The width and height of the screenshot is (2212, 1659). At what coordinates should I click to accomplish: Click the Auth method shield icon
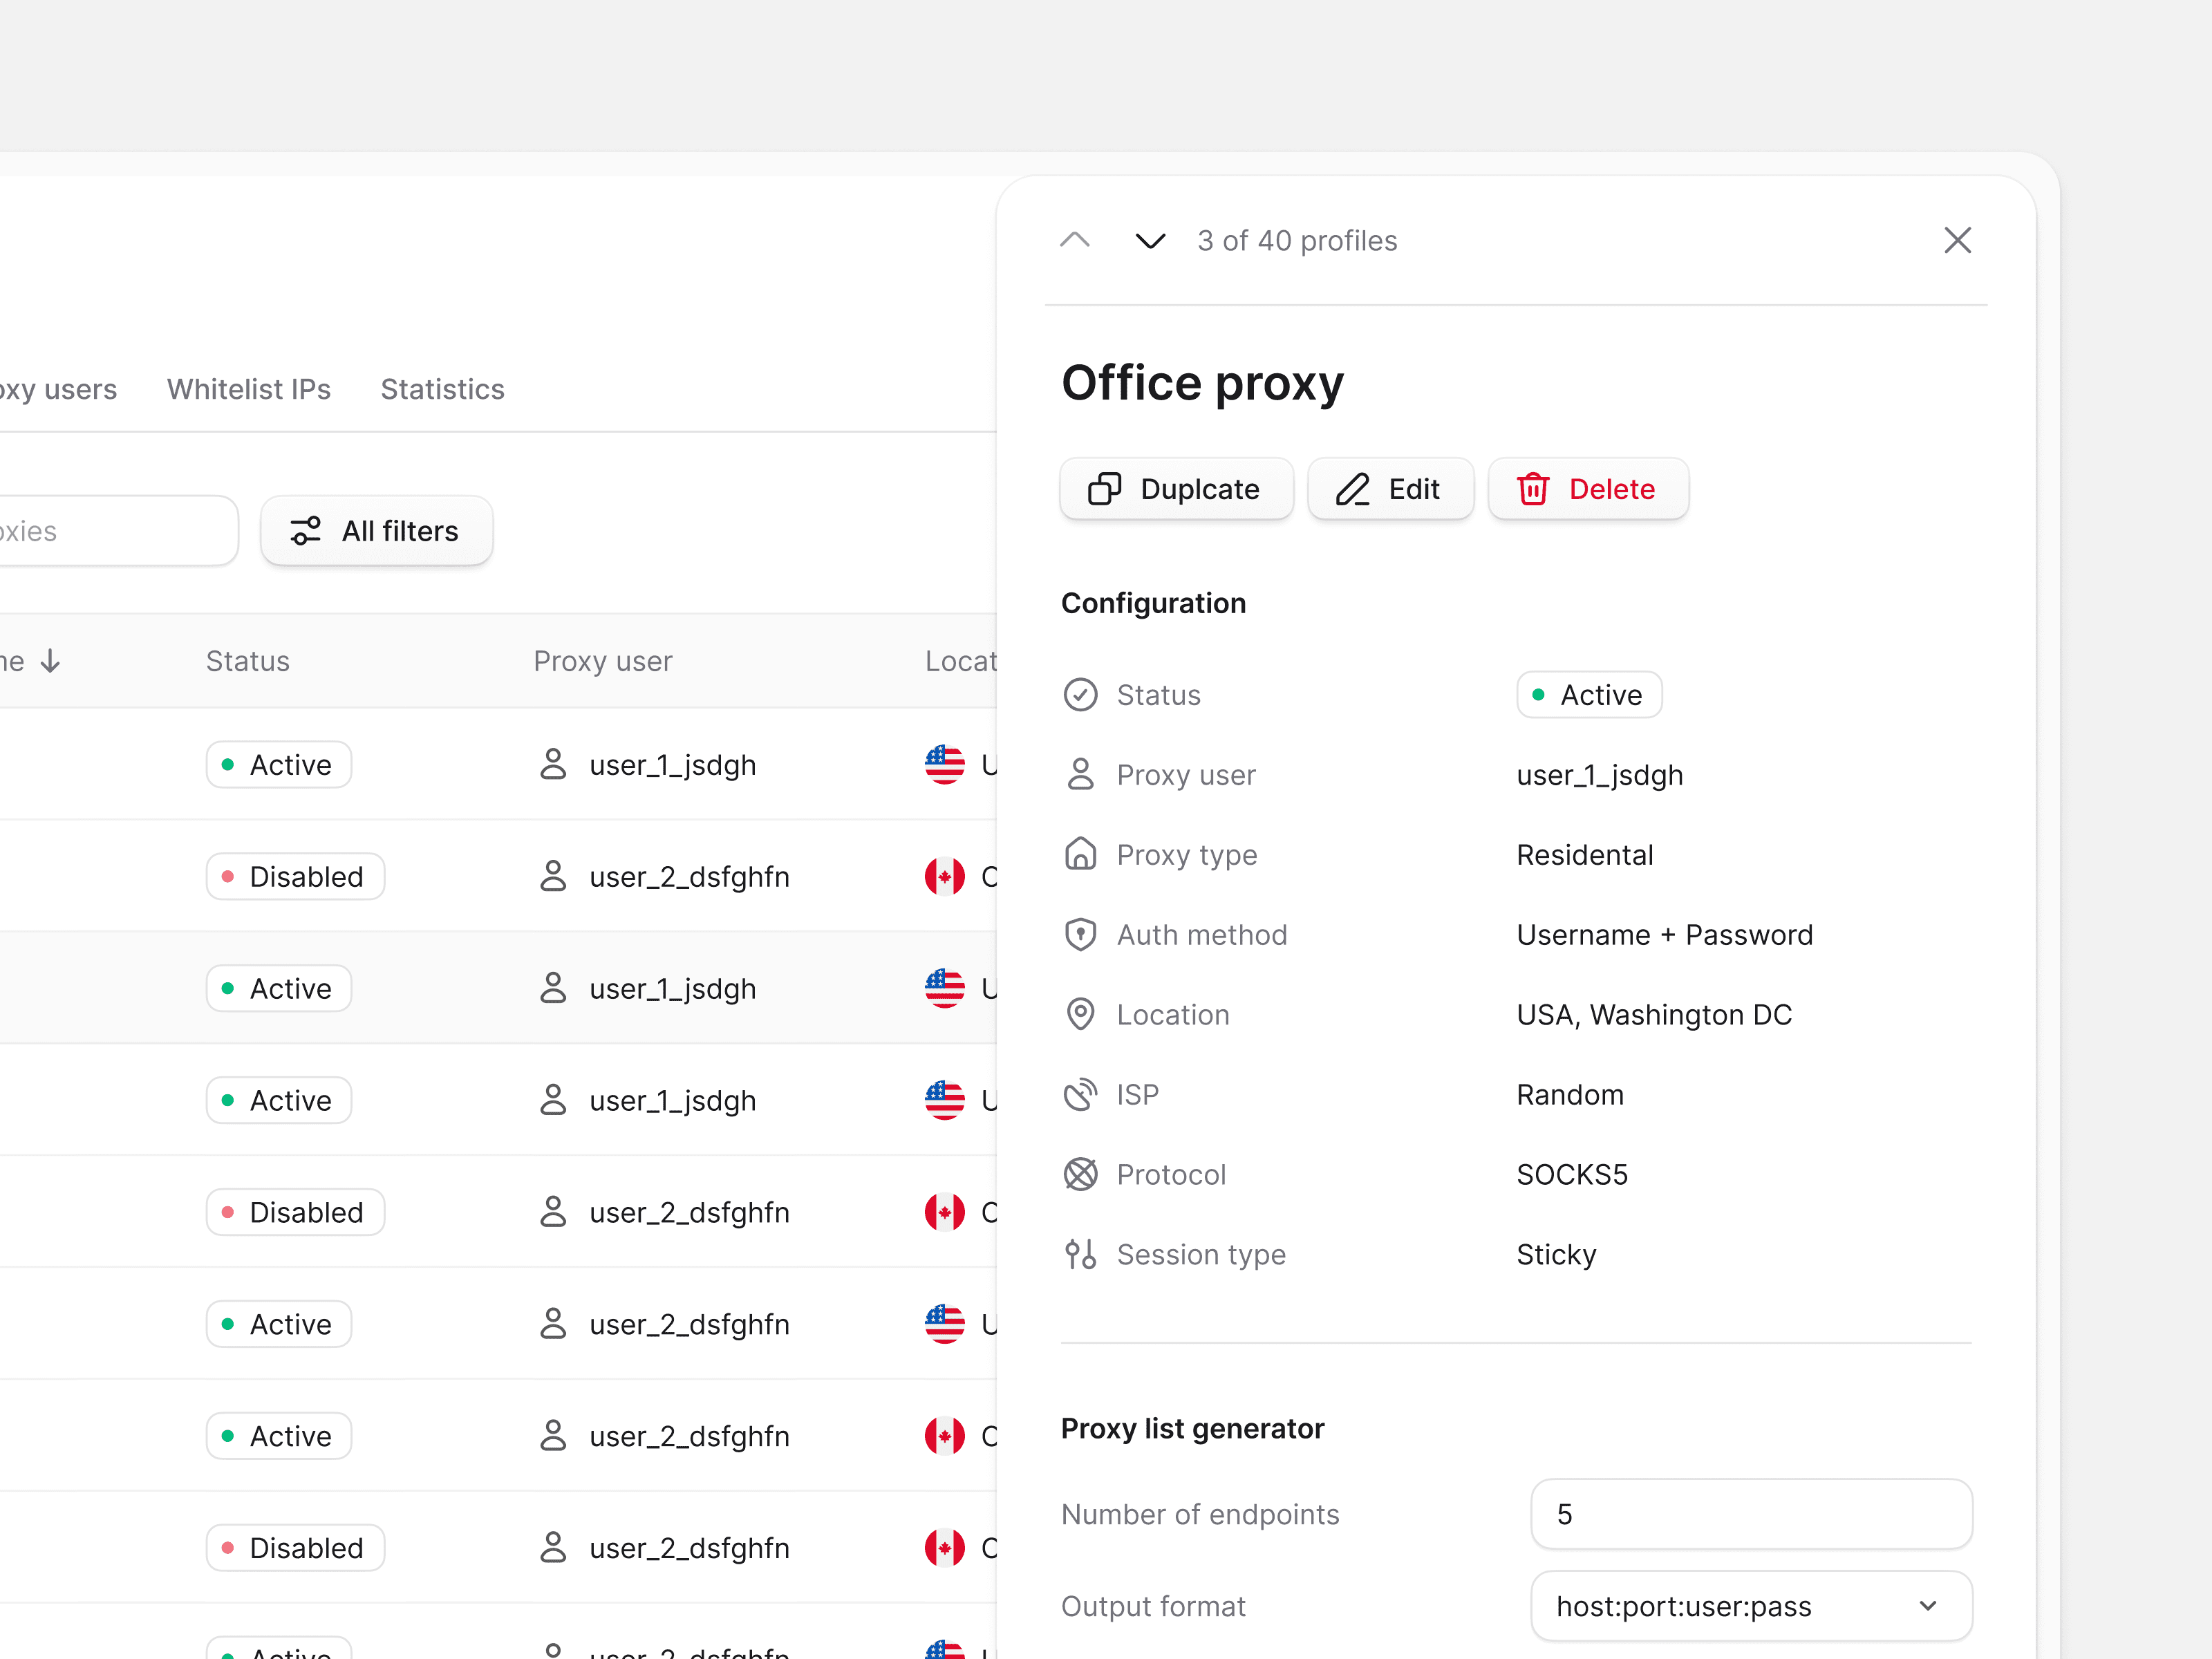(x=1080, y=934)
